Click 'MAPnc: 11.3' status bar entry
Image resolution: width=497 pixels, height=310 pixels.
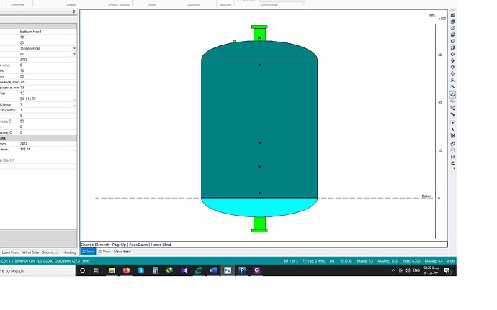click(x=388, y=261)
